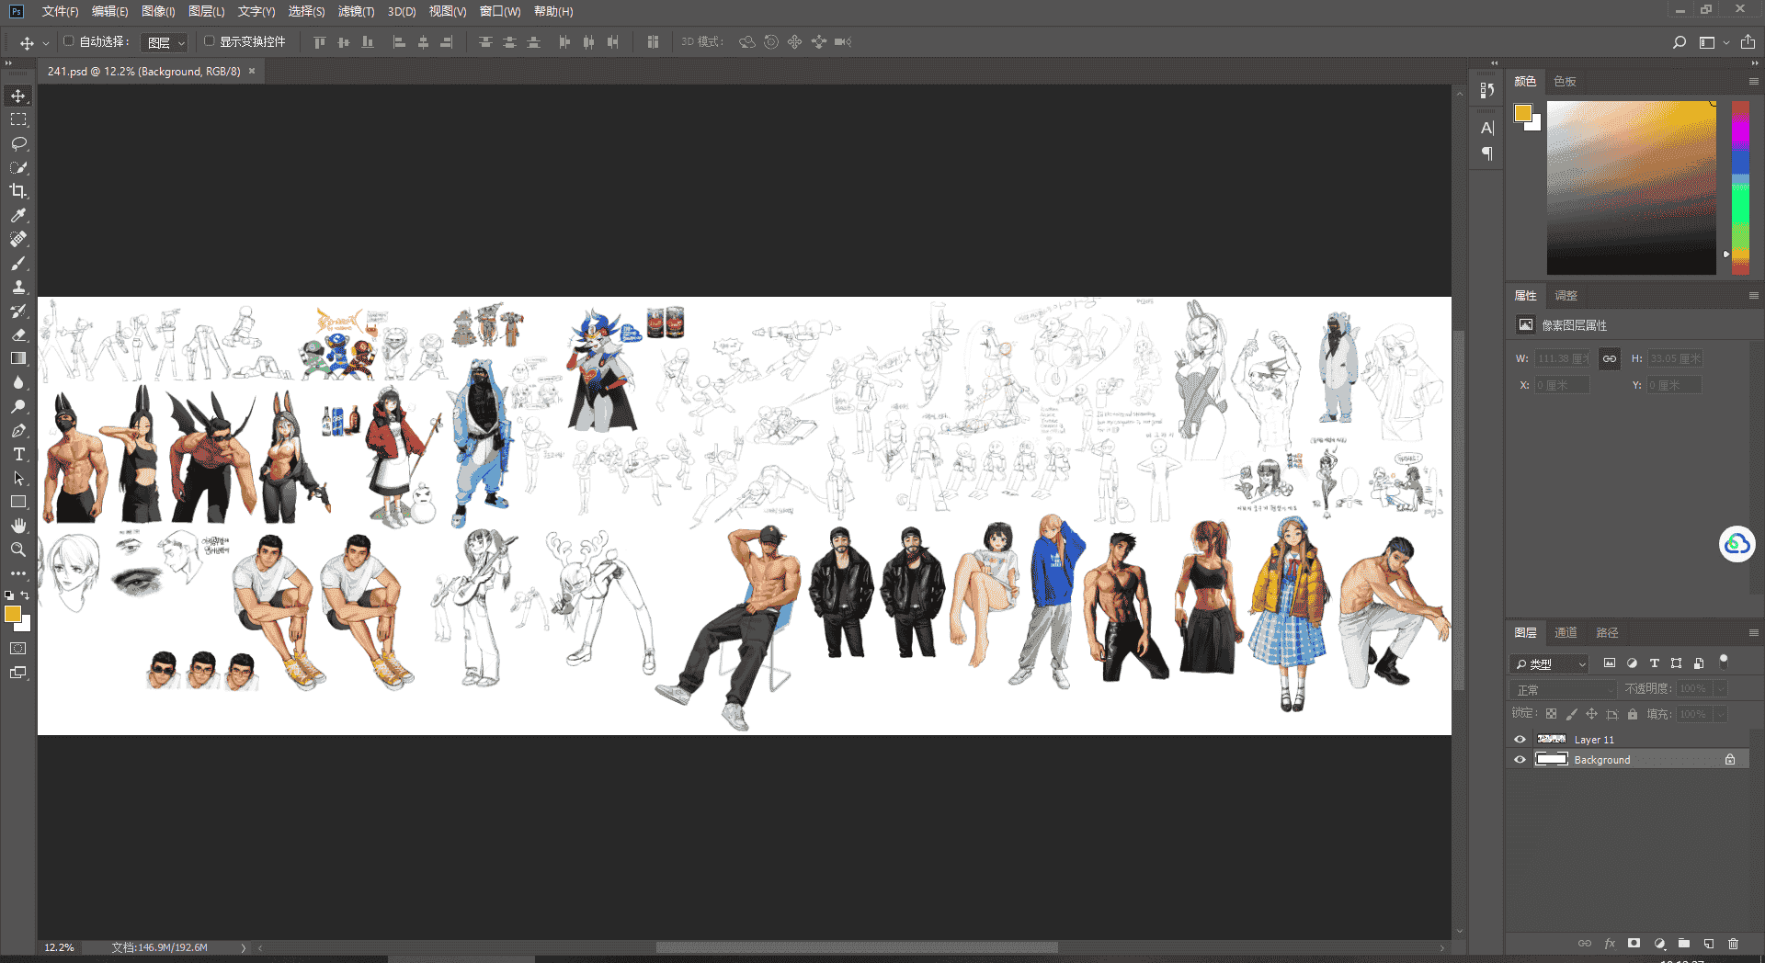Screen dimensions: 1765x963
Task: Click the search icon in options bar
Action: (x=1680, y=42)
